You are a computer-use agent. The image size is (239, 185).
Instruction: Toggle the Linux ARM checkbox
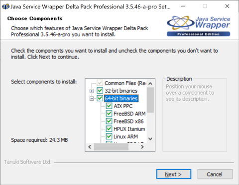pos(109,136)
